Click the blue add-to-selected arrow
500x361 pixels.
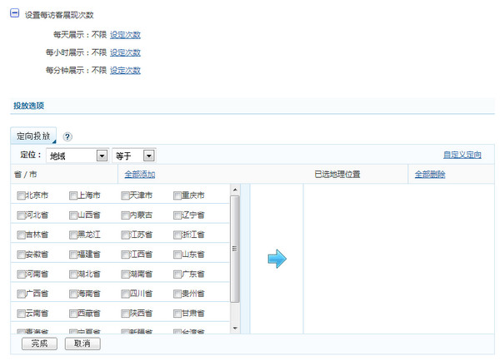tap(277, 259)
